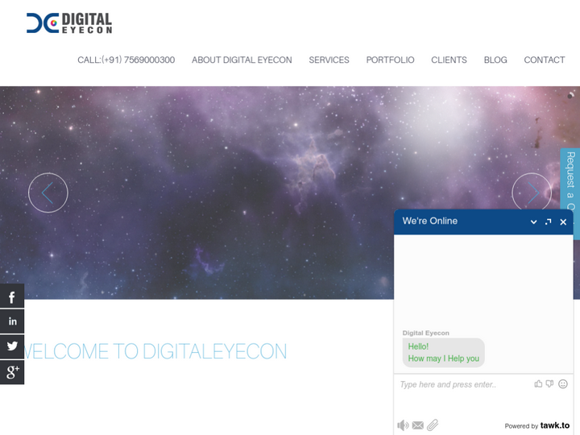Open the Facebook social link
This screenshot has width=580, height=435.
point(12,297)
